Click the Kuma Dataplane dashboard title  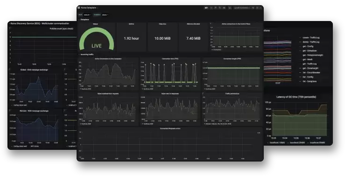pos(88,7)
